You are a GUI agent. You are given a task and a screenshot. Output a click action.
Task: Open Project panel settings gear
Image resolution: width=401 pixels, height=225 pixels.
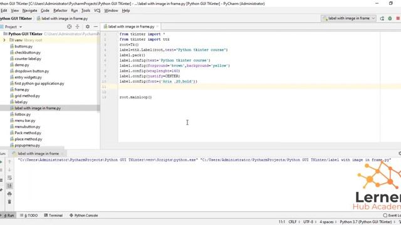pos(88,26)
